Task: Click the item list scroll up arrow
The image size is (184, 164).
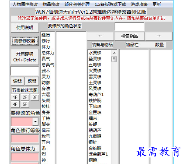Action: tap(114, 53)
